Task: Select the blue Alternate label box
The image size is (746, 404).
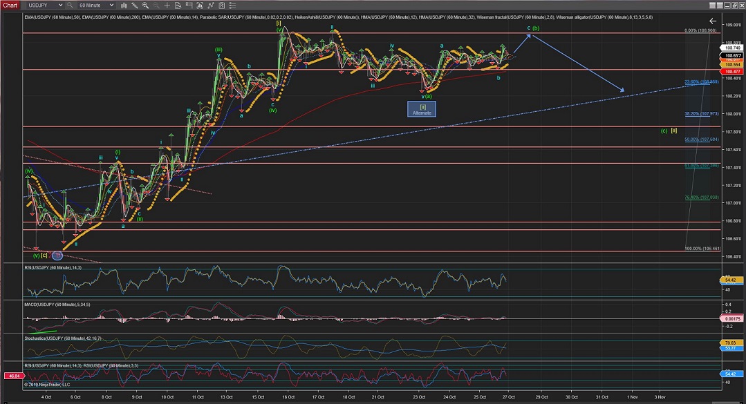Action: [421, 109]
